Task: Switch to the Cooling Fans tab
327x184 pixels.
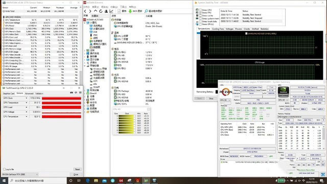Action: 218,29
